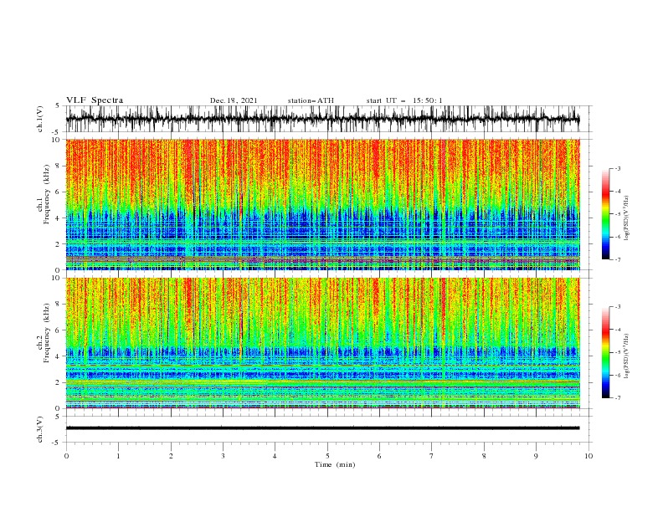Click the '-7' tick on ch.2 colorbar

tap(617, 398)
